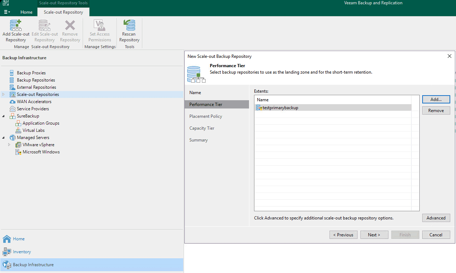Image resolution: width=456 pixels, height=273 pixels.
Task: Select the Backup Proxies tree icon
Action: tap(12, 73)
